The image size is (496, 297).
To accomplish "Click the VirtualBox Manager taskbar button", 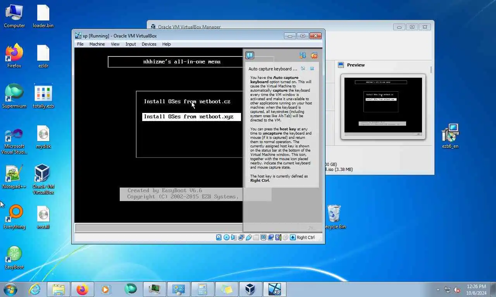I will pos(251,289).
